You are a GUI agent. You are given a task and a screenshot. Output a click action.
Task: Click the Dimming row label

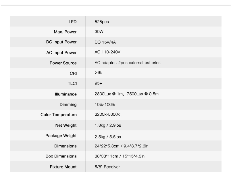(68, 104)
